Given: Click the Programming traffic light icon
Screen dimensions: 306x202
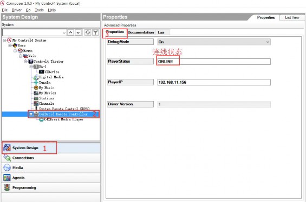Looking at the screenshot, I should pyautogui.click(x=7, y=187).
